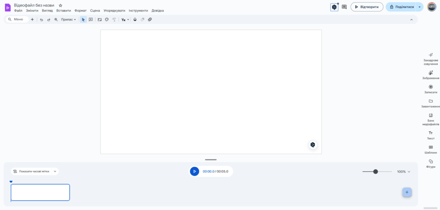The width and height of the screenshot is (440, 210).
Task: Open the Шаблони templates panel
Action: coord(431,149)
